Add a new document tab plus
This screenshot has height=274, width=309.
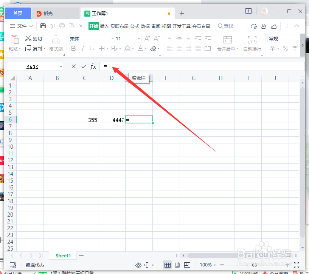182,13
